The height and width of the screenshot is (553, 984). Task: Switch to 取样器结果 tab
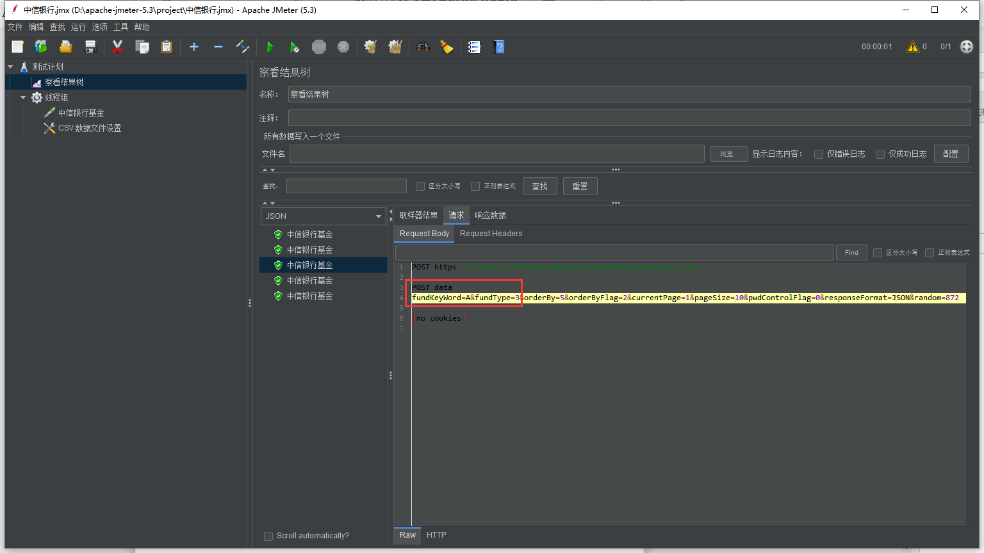click(418, 216)
